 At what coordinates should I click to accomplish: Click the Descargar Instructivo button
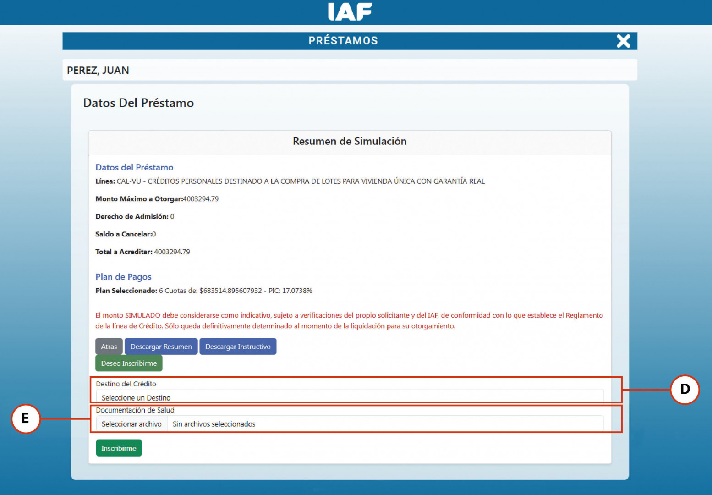click(238, 346)
